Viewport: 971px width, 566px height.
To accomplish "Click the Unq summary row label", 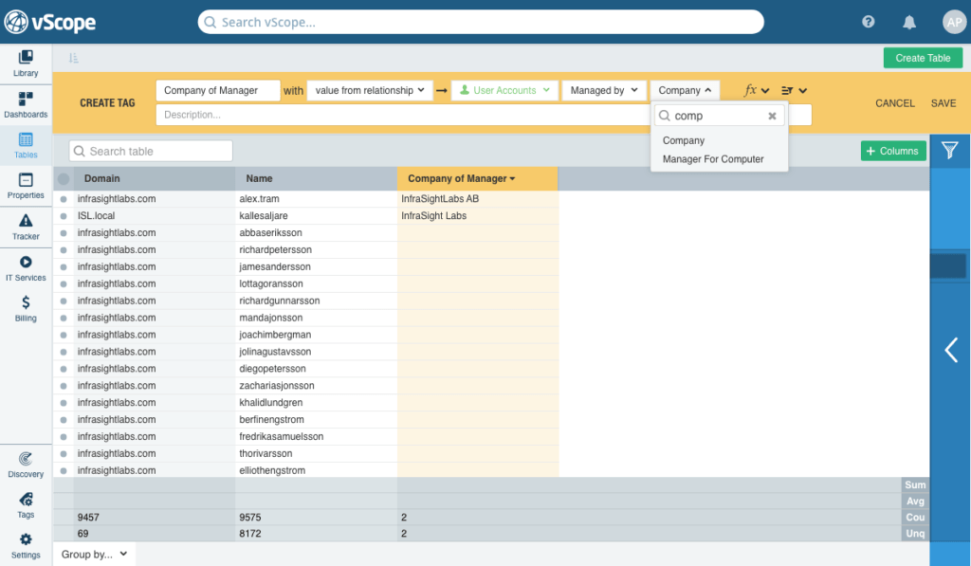I will point(915,533).
